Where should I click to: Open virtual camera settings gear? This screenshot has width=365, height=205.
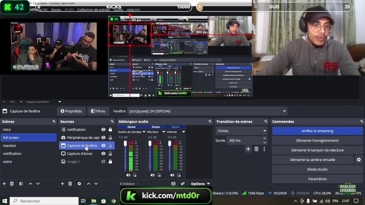click(359, 160)
